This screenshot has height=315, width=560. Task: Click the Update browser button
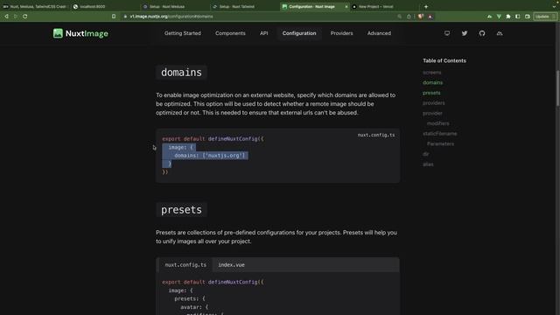coord(544,17)
